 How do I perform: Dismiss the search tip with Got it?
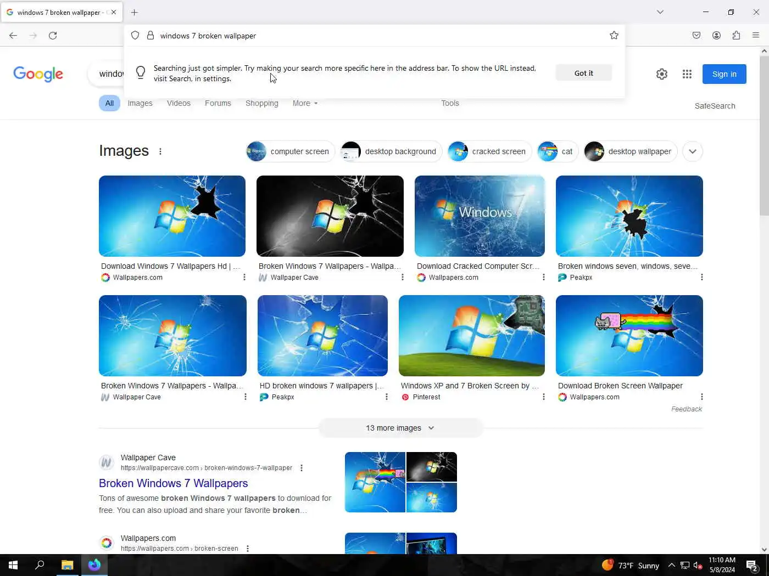583,73
